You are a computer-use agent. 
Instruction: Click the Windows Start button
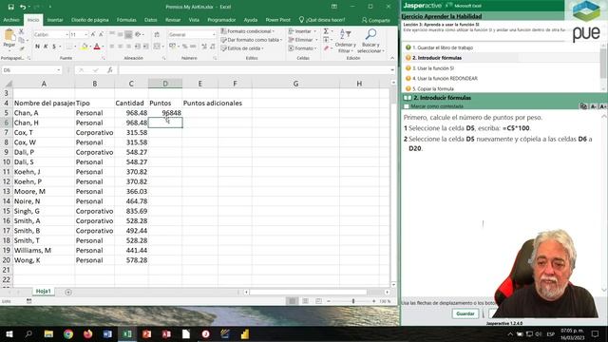[9, 333]
